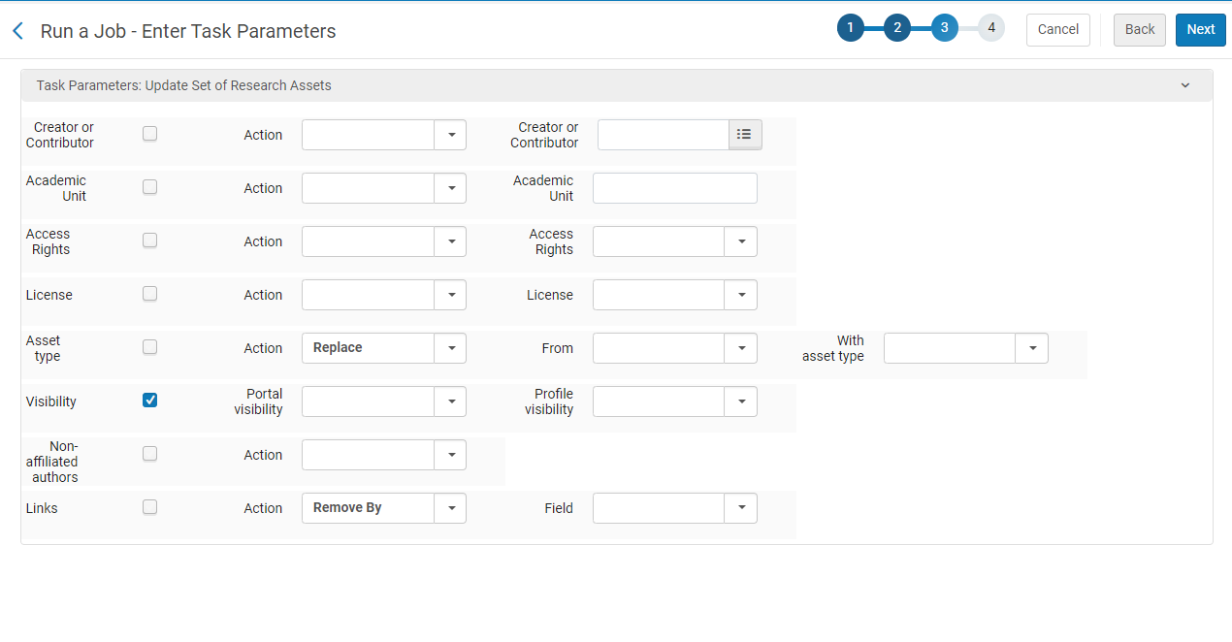Go to wizard step 1 circle
1232x642 pixels.
point(850,28)
